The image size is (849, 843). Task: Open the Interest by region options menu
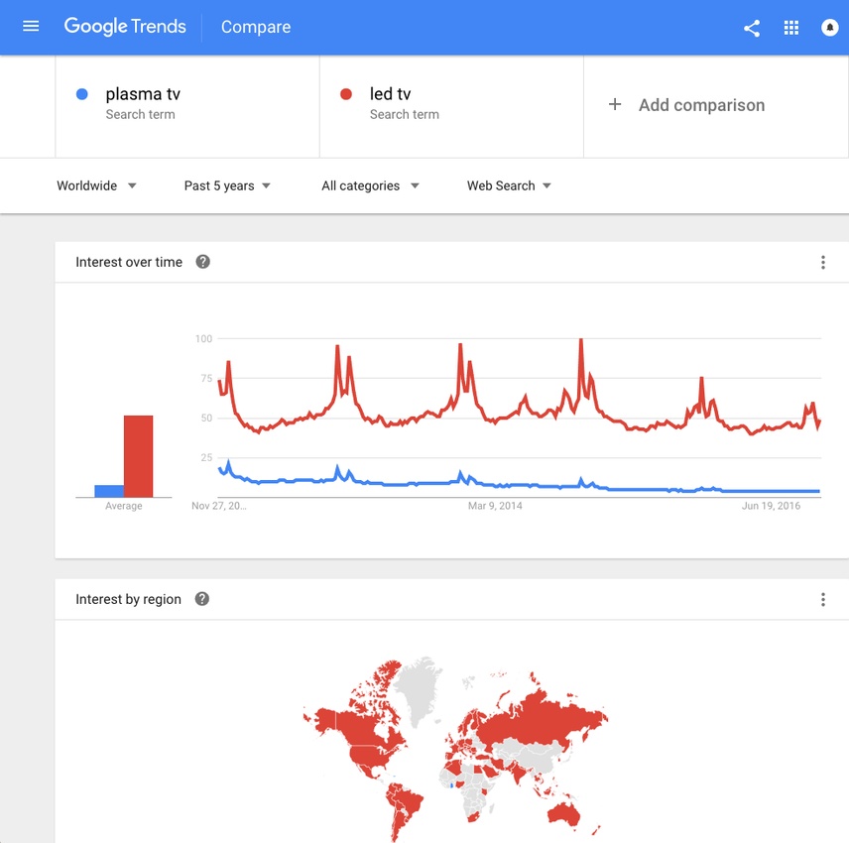823,599
